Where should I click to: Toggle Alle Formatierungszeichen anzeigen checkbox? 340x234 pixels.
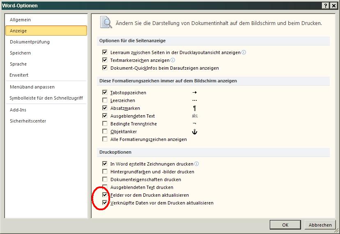105,139
